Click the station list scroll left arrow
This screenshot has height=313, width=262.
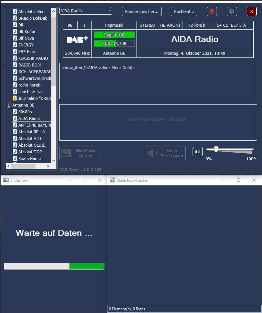click(8, 166)
